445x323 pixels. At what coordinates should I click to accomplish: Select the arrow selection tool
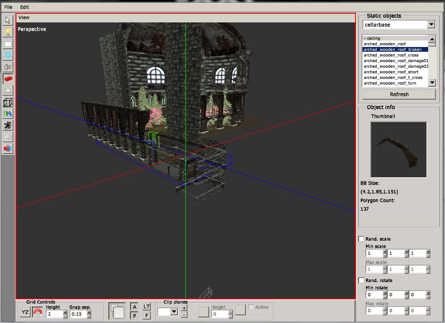(x=8, y=20)
